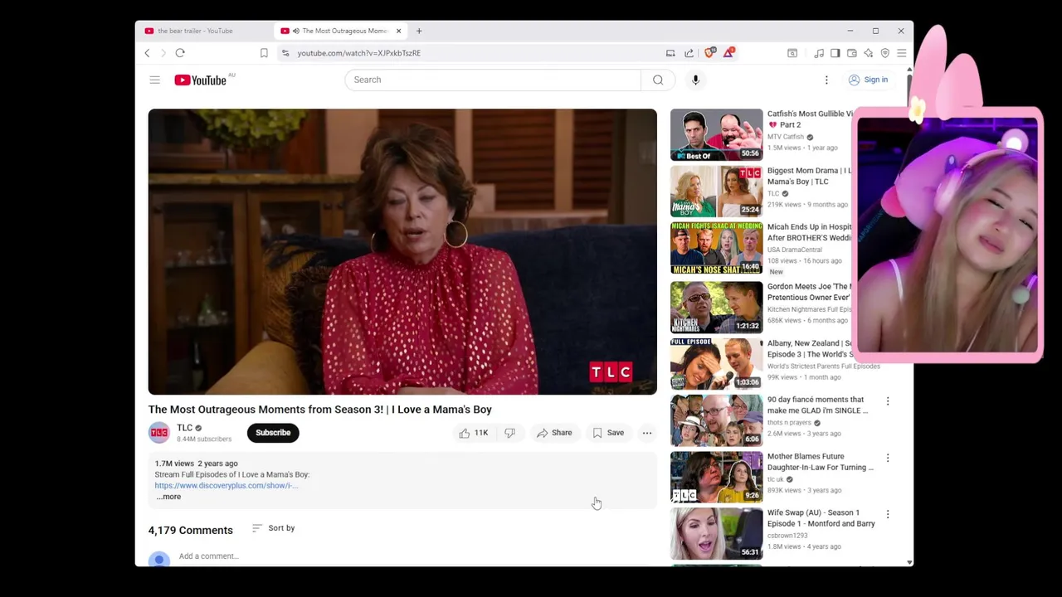1062x597 pixels.
Task: Go back using the browser back arrow
Action: pyautogui.click(x=147, y=53)
